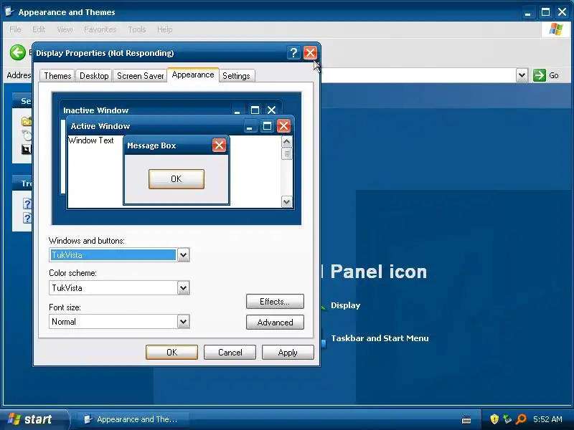Open the Help menu

pos(165,29)
